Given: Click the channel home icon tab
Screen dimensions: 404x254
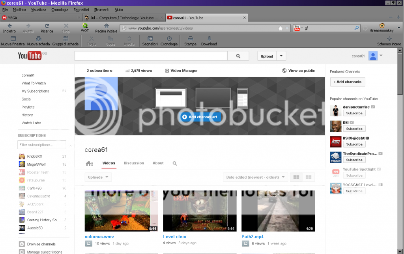Looking at the screenshot, I should pos(89,163).
